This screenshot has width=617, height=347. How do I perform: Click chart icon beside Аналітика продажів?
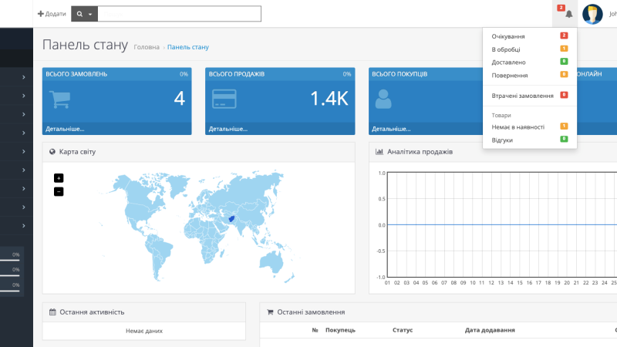coord(379,151)
